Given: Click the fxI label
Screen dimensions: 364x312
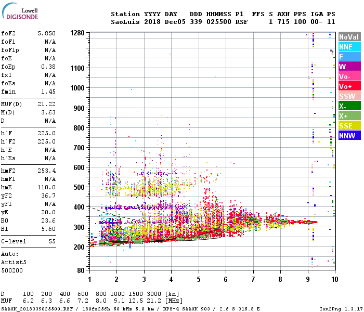Looking at the screenshot, I should [x=6, y=75].
